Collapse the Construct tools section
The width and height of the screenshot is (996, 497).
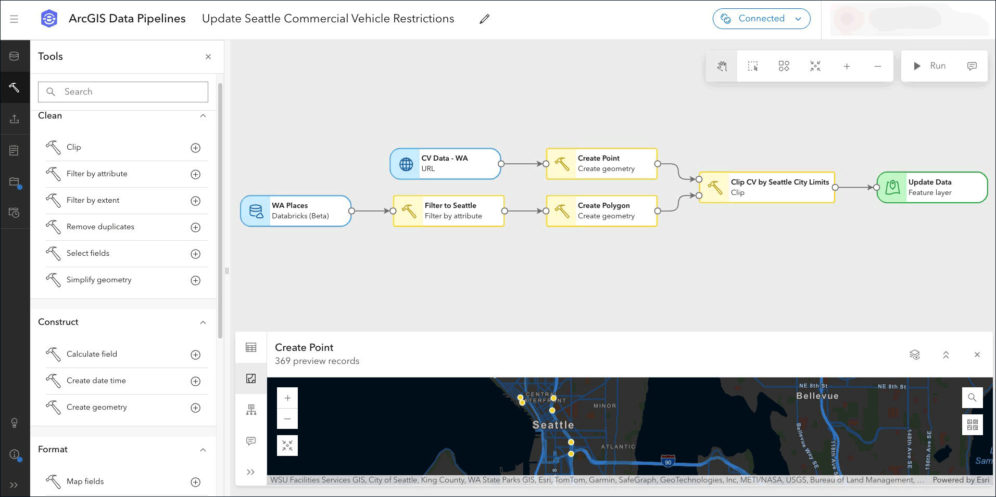[x=203, y=322]
